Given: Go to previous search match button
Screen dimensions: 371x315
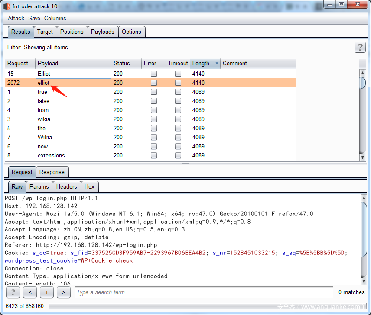Looking at the screenshot, I should click(29, 292).
